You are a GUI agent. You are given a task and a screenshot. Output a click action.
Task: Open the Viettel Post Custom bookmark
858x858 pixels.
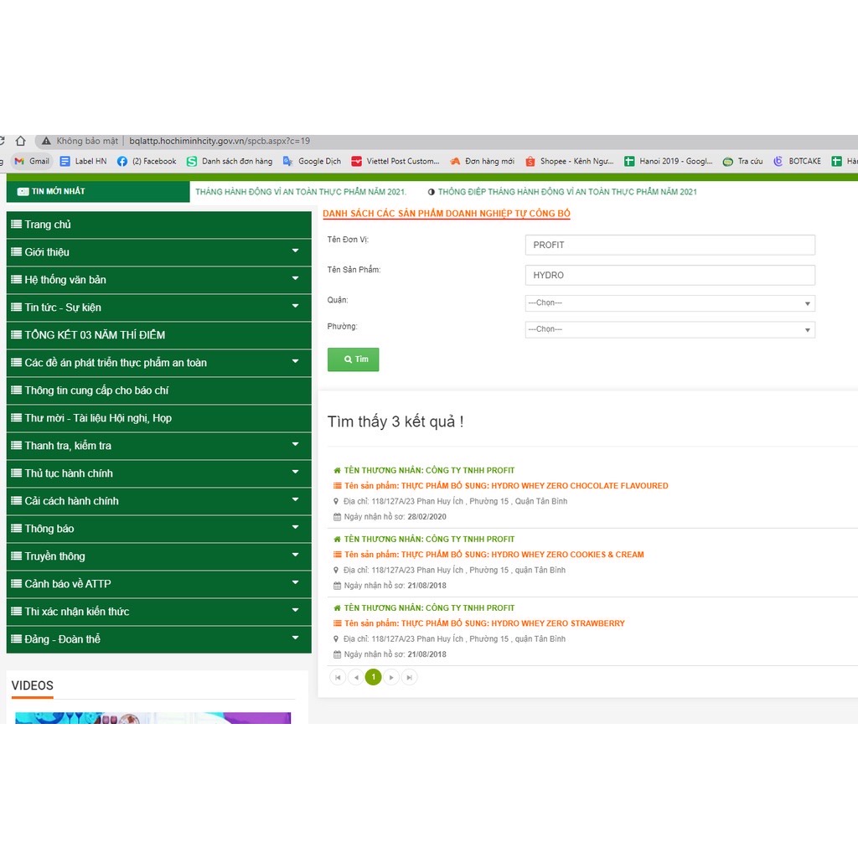(x=395, y=162)
